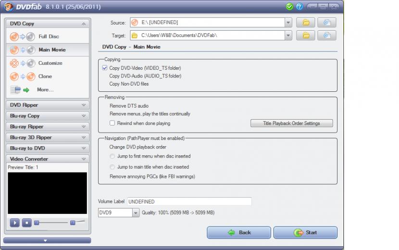Expand the Blu-ray Copy section
Screen dimensions: 399x250
[48, 115]
